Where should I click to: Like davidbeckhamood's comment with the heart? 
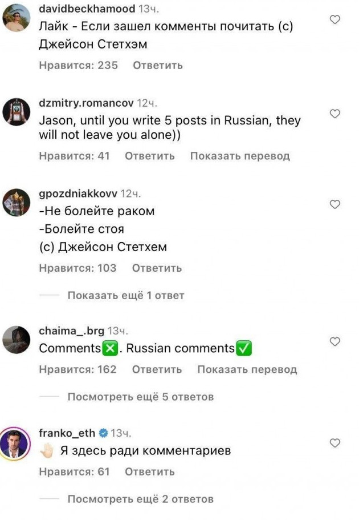pos(335,19)
